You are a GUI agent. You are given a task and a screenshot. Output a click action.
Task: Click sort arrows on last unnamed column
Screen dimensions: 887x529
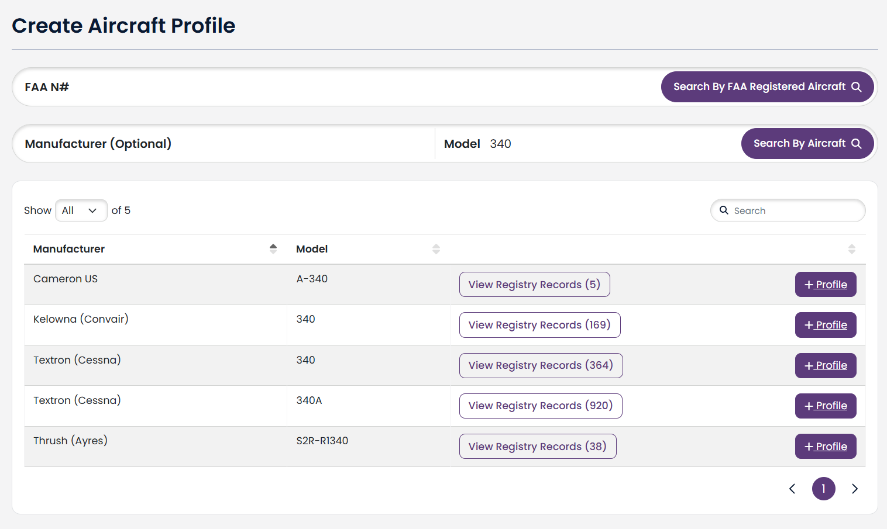(x=852, y=249)
